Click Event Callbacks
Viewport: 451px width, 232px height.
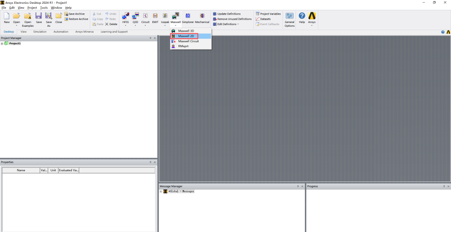point(267,24)
